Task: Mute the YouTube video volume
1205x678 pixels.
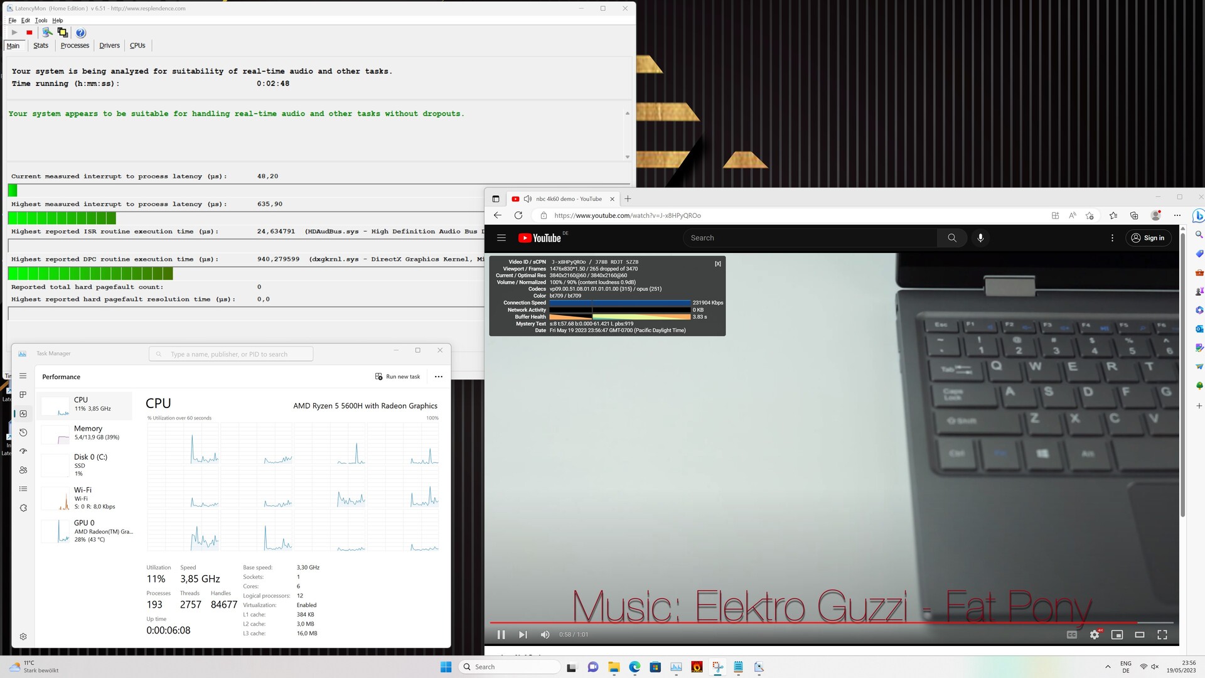Action: [545, 635]
